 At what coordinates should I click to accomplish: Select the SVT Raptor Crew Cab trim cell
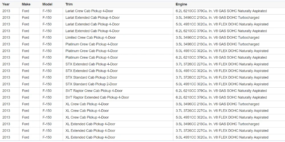[x=94, y=91]
